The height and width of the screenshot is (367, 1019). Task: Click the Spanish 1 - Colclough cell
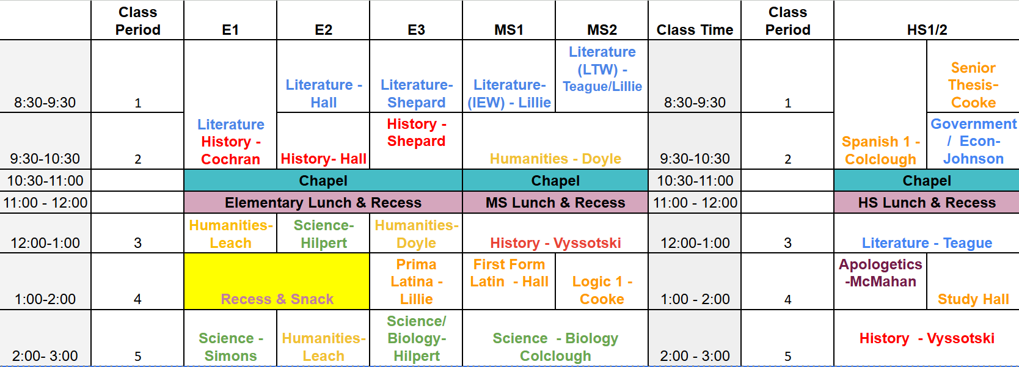(x=880, y=104)
